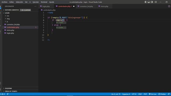Change indentation via 'Espacios: 4'
The image size is (171, 96).
pos(126,94)
